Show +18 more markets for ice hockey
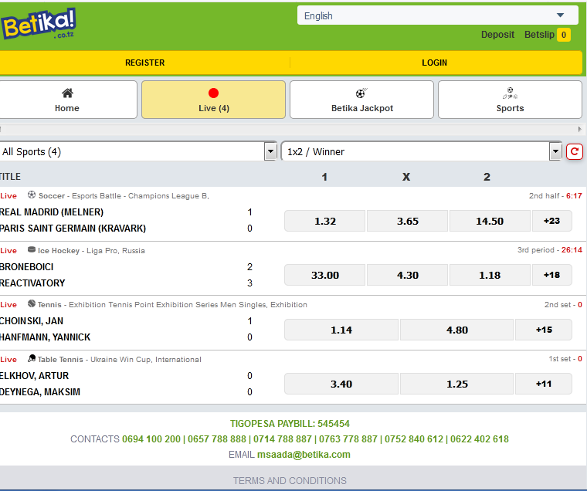587x491 pixels. [x=551, y=275]
